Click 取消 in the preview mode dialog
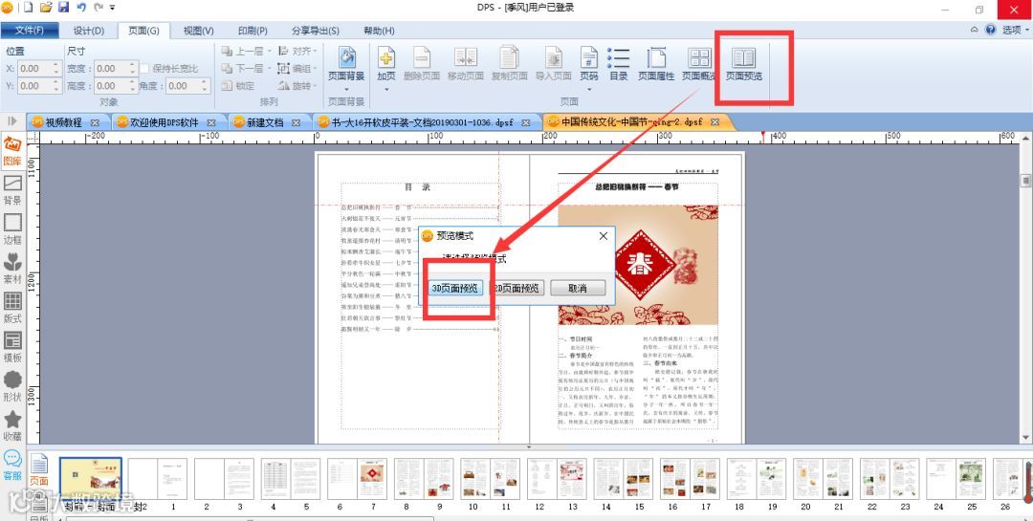 578,288
